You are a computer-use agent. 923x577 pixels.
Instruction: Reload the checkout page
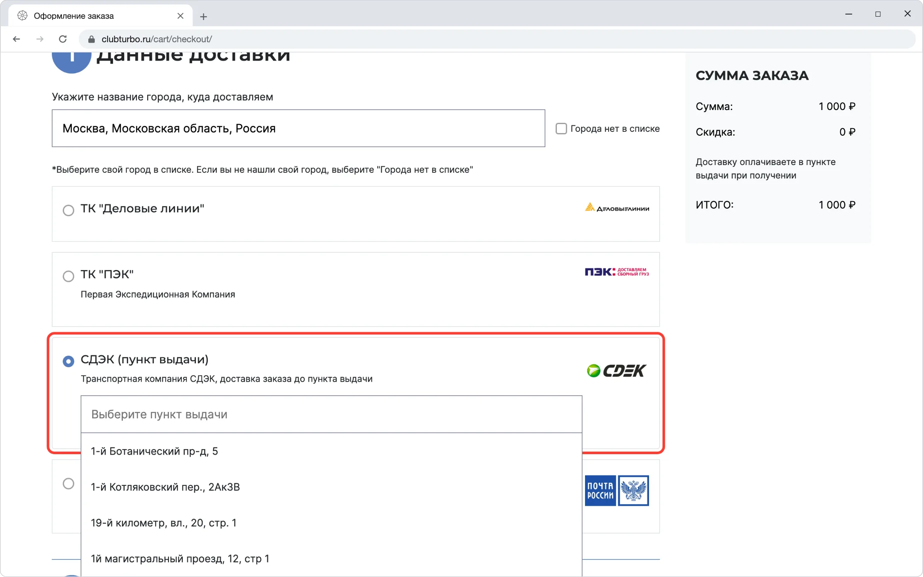coord(63,39)
